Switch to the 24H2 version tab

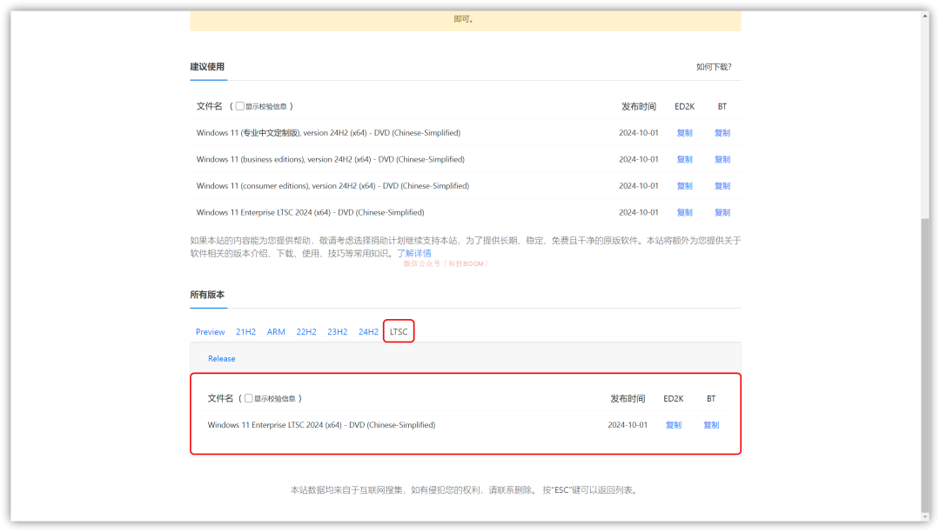(x=369, y=332)
